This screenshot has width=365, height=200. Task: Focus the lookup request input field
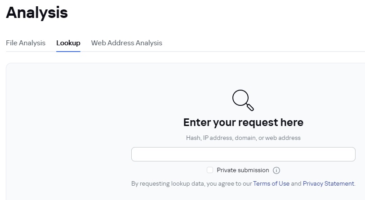click(243, 154)
